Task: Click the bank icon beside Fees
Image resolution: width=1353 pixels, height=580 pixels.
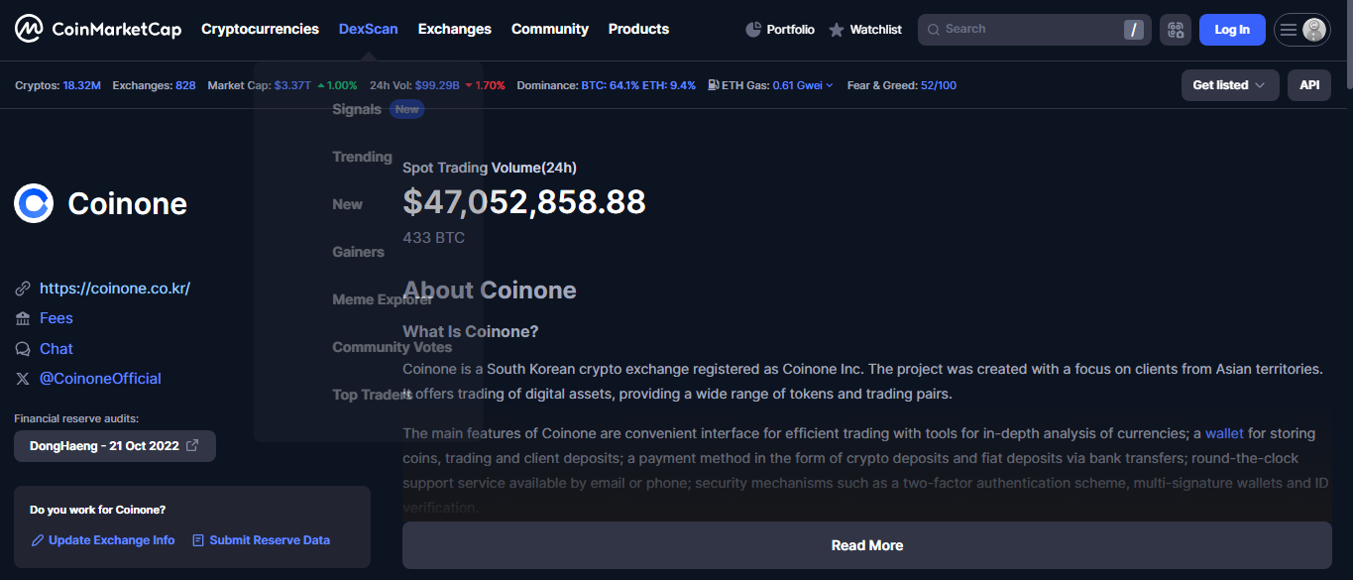Action: pos(23,318)
